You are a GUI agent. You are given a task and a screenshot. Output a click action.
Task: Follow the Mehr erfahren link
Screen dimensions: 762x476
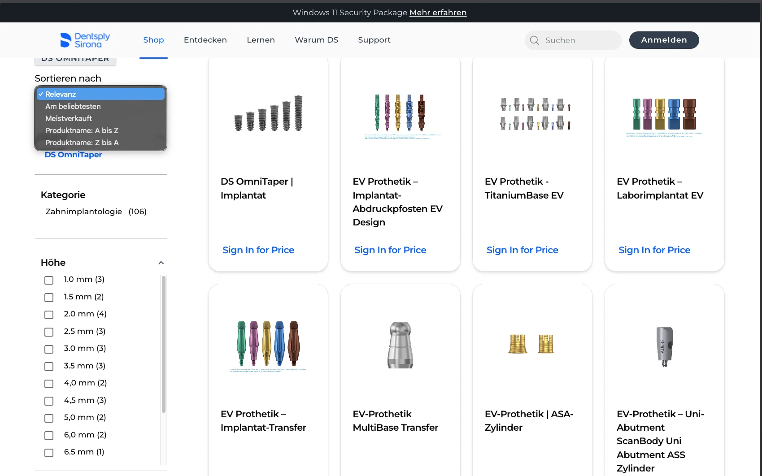(x=438, y=13)
